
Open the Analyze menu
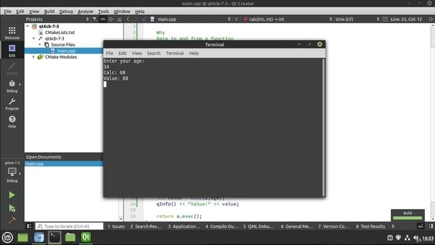click(86, 12)
